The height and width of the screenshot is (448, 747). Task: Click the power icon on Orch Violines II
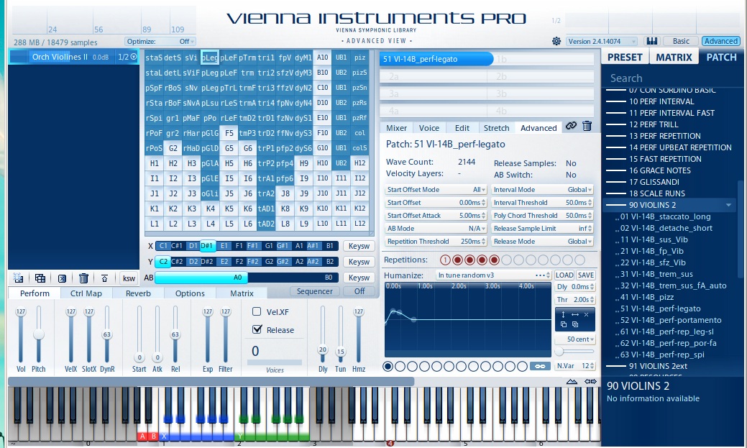coord(134,57)
